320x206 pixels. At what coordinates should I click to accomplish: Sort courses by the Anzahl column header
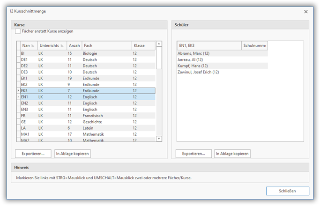(x=74, y=46)
